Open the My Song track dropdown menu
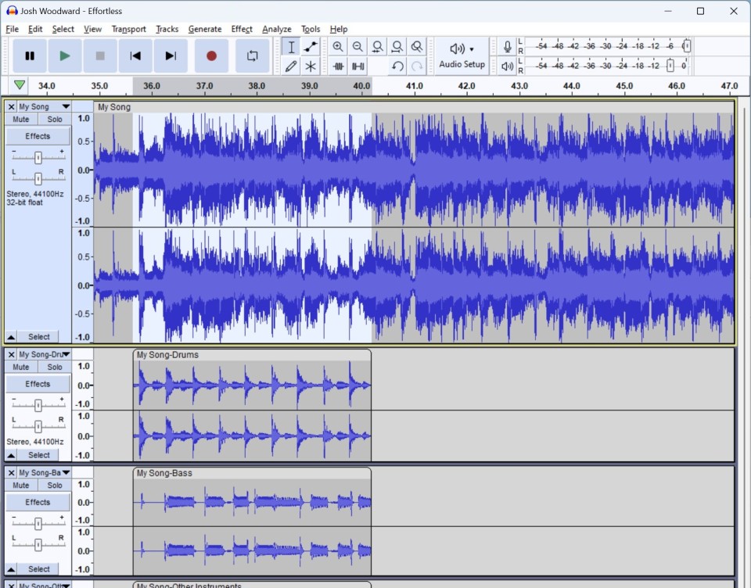Screen dimensions: 751x588 tap(65, 106)
